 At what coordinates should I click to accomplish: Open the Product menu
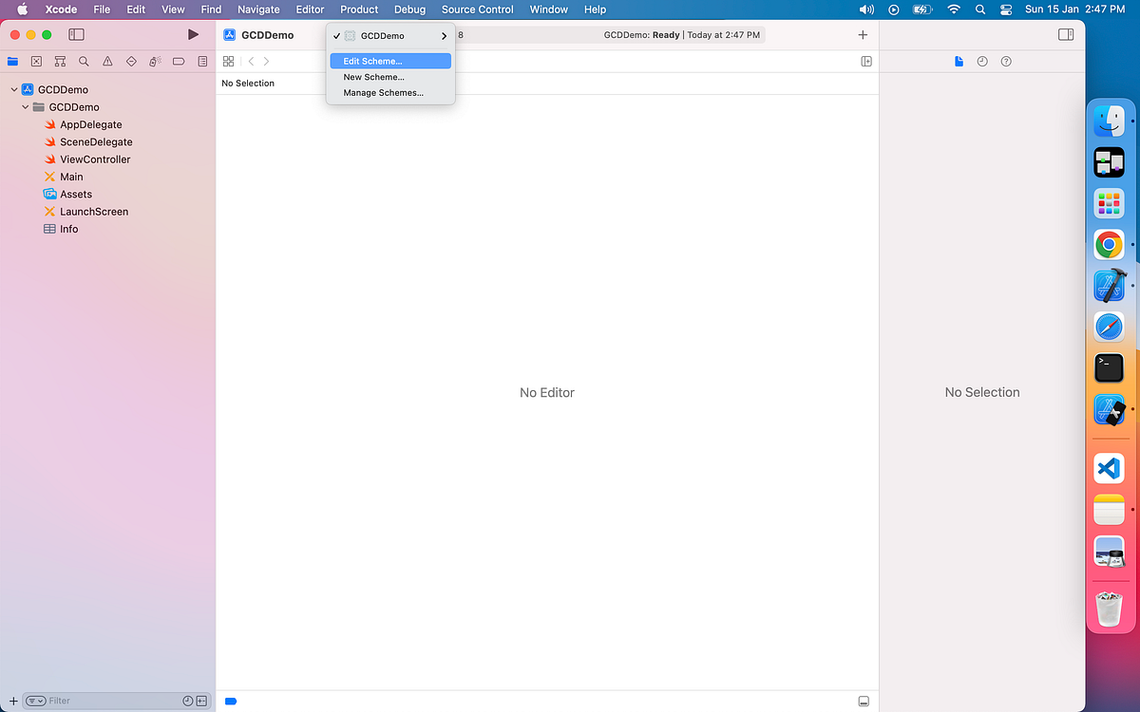coord(359,9)
